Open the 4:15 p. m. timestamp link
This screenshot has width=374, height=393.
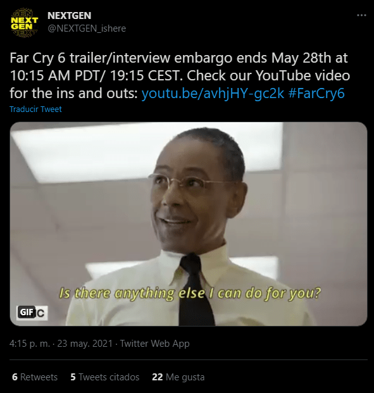tap(30, 344)
